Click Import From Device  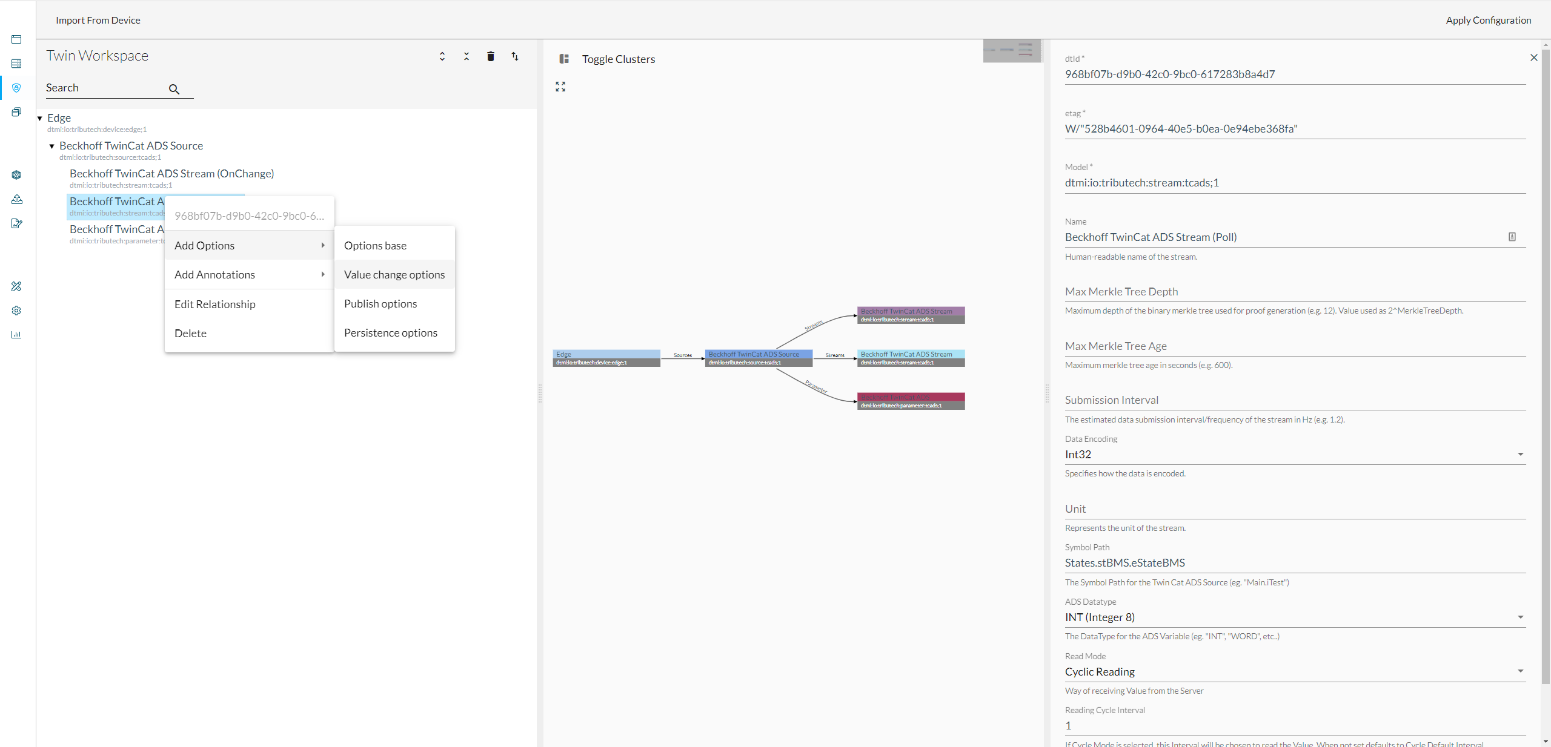98,20
